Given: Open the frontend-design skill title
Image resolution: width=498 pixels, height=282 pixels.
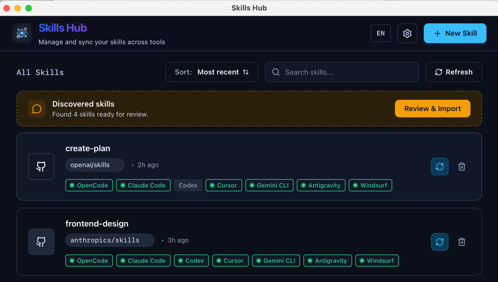Looking at the screenshot, I should [97, 223].
